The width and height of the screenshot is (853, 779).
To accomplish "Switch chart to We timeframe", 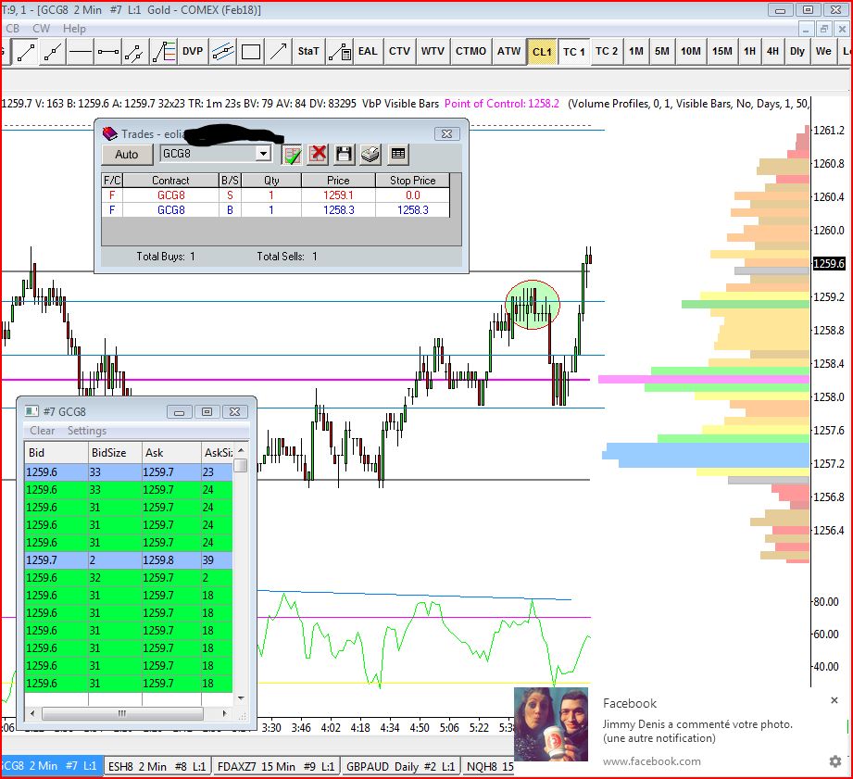I will pyautogui.click(x=823, y=52).
